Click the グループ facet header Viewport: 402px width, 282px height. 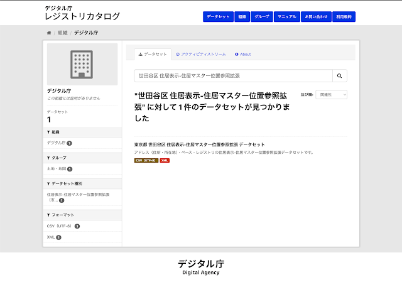click(82, 158)
